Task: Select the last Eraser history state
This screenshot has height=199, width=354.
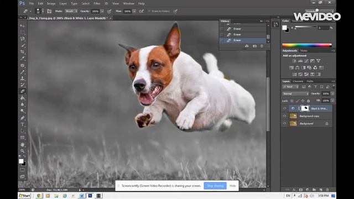Action: pos(243,40)
